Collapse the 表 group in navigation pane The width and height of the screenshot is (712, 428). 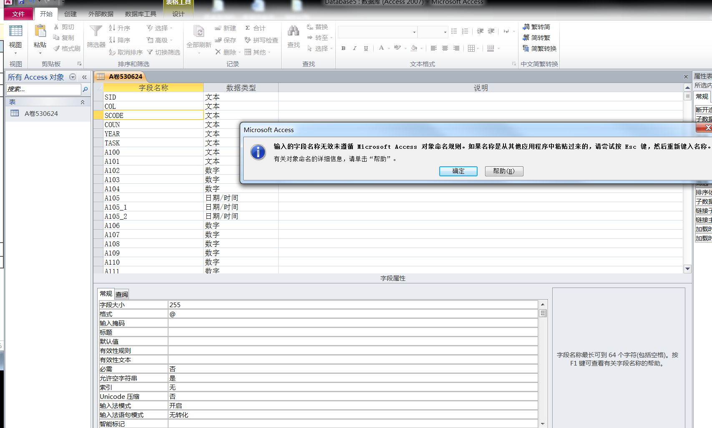click(x=83, y=102)
